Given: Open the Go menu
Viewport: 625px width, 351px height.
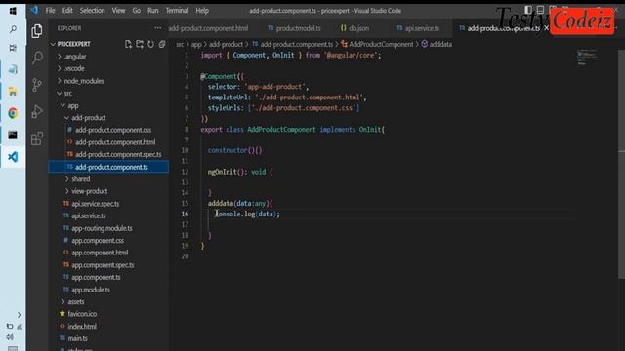Looking at the screenshot, I should point(137,11).
